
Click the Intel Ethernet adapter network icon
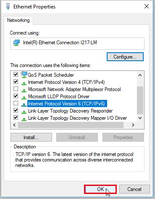click(x=16, y=43)
